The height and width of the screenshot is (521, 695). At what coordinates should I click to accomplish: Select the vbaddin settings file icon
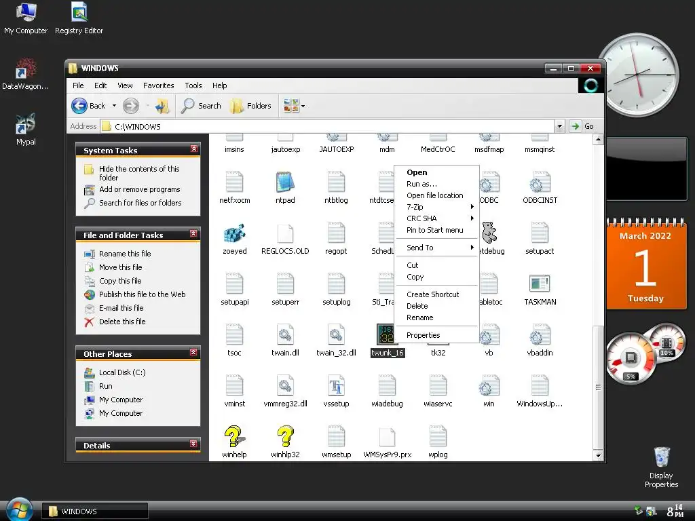coord(540,334)
